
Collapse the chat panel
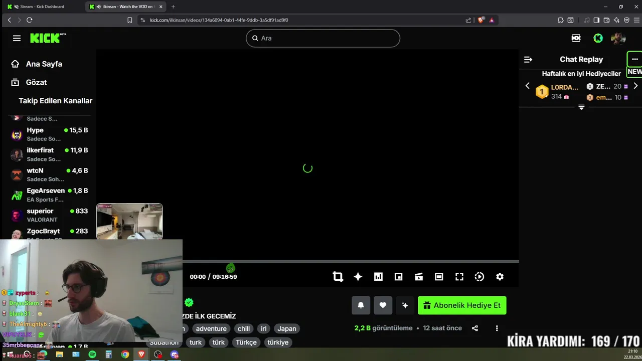[528, 59]
